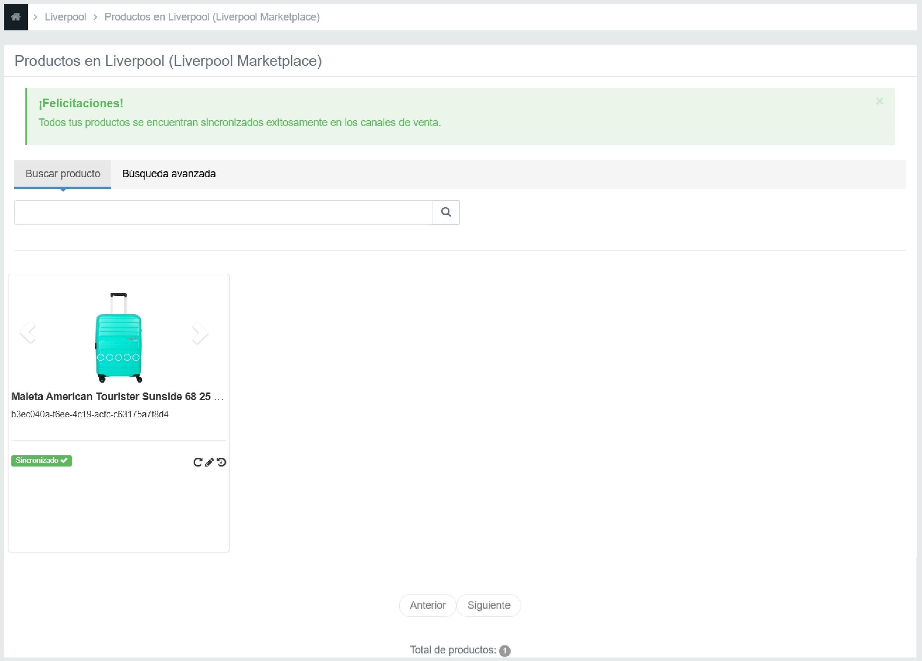Go to Anterior page
The width and height of the screenshot is (922, 661).
coord(428,605)
